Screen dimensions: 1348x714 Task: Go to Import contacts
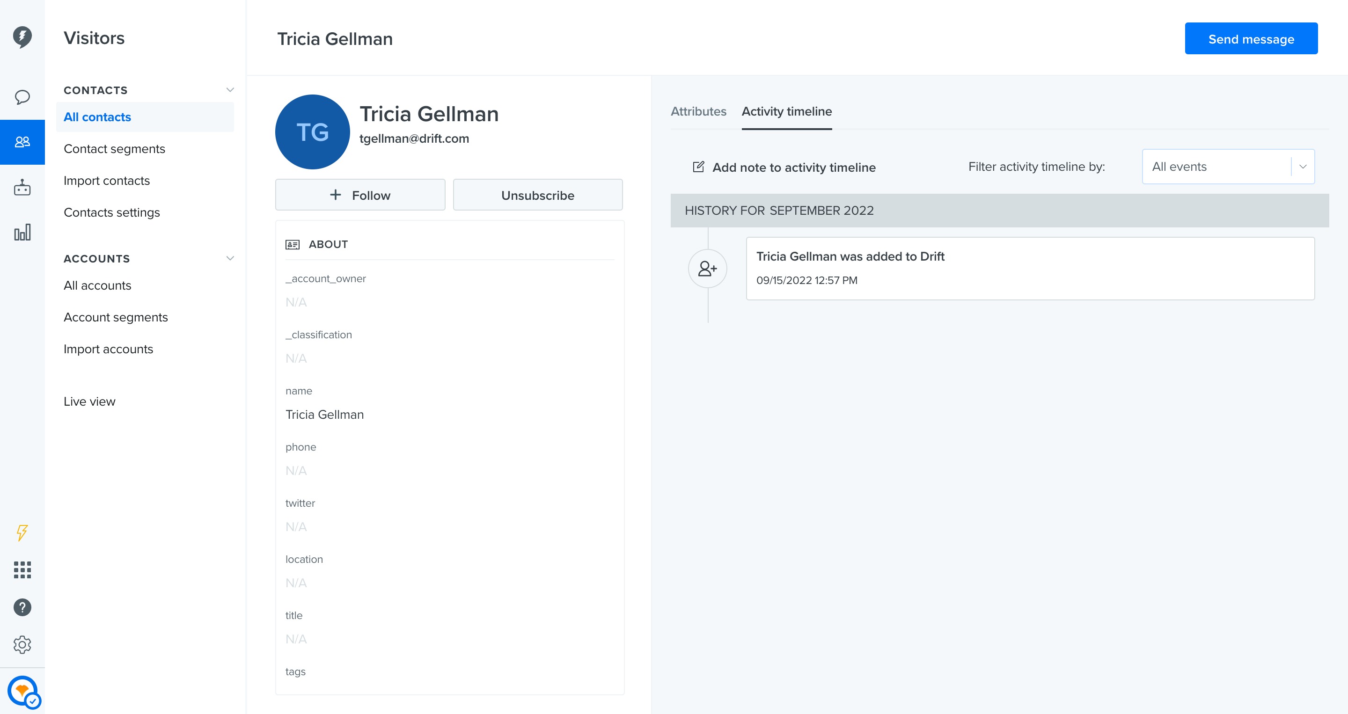(107, 181)
